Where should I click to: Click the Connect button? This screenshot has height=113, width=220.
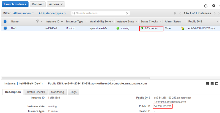(38, 4)
